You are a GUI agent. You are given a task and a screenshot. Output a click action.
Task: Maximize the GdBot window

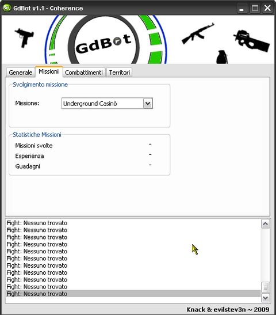click(255, 8)
